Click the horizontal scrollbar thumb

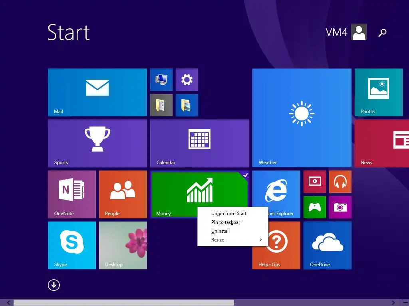pos(124,303)
